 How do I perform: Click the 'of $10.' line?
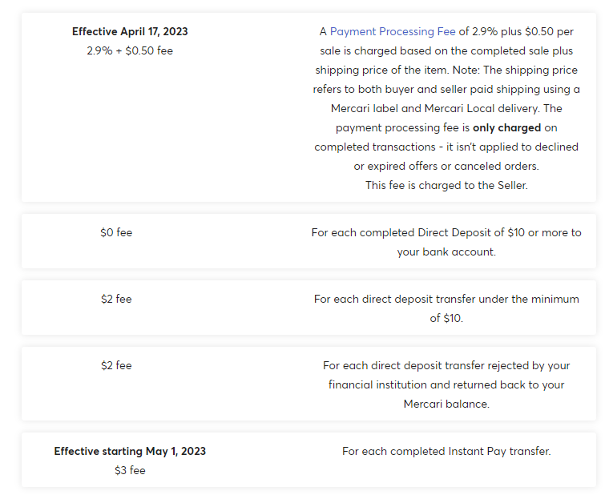coord(446,319)
